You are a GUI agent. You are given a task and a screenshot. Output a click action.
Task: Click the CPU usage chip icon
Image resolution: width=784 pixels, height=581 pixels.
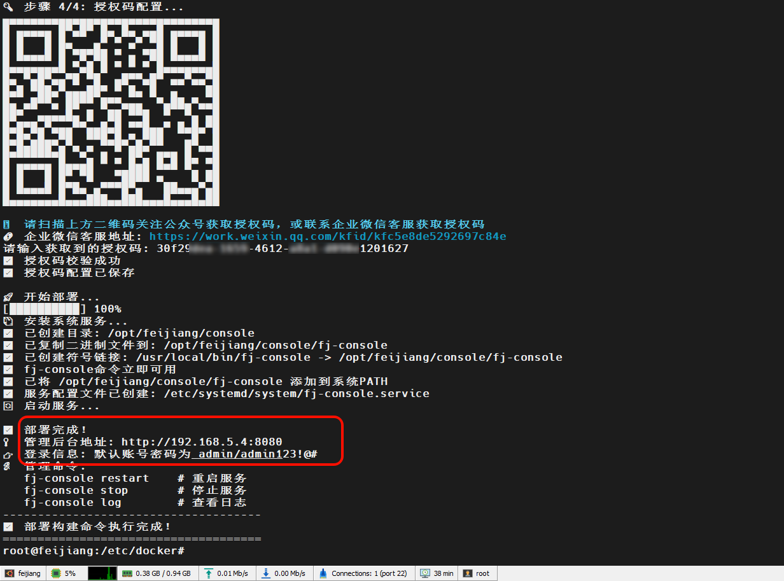click(56, 573)
